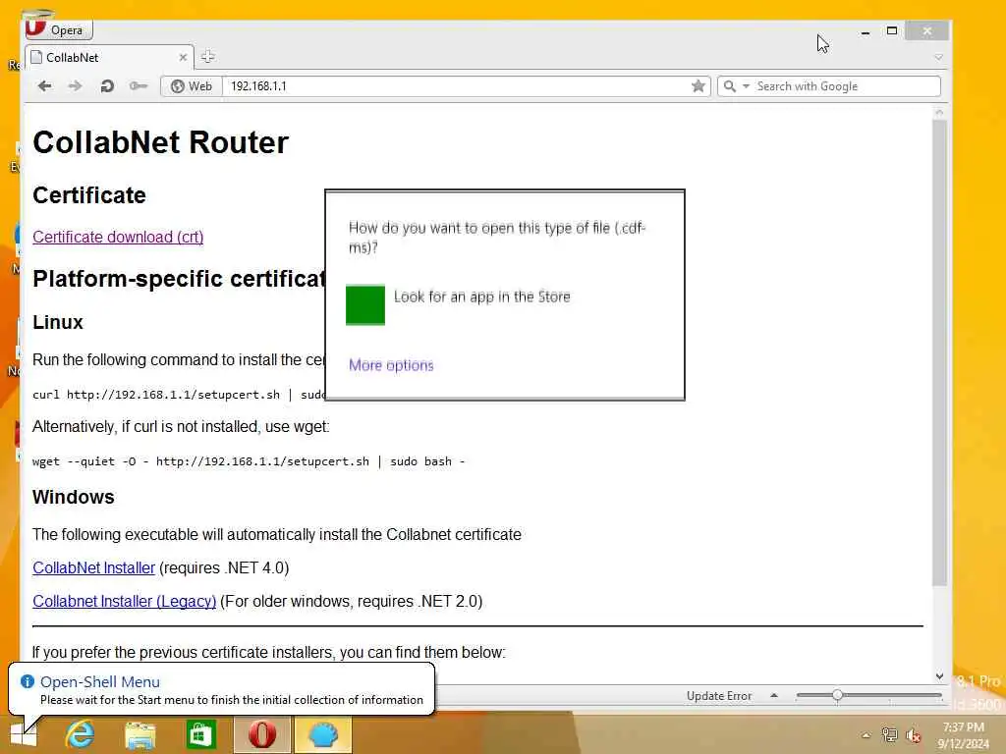Choose Look for an app in the Store

pos(481,296)
